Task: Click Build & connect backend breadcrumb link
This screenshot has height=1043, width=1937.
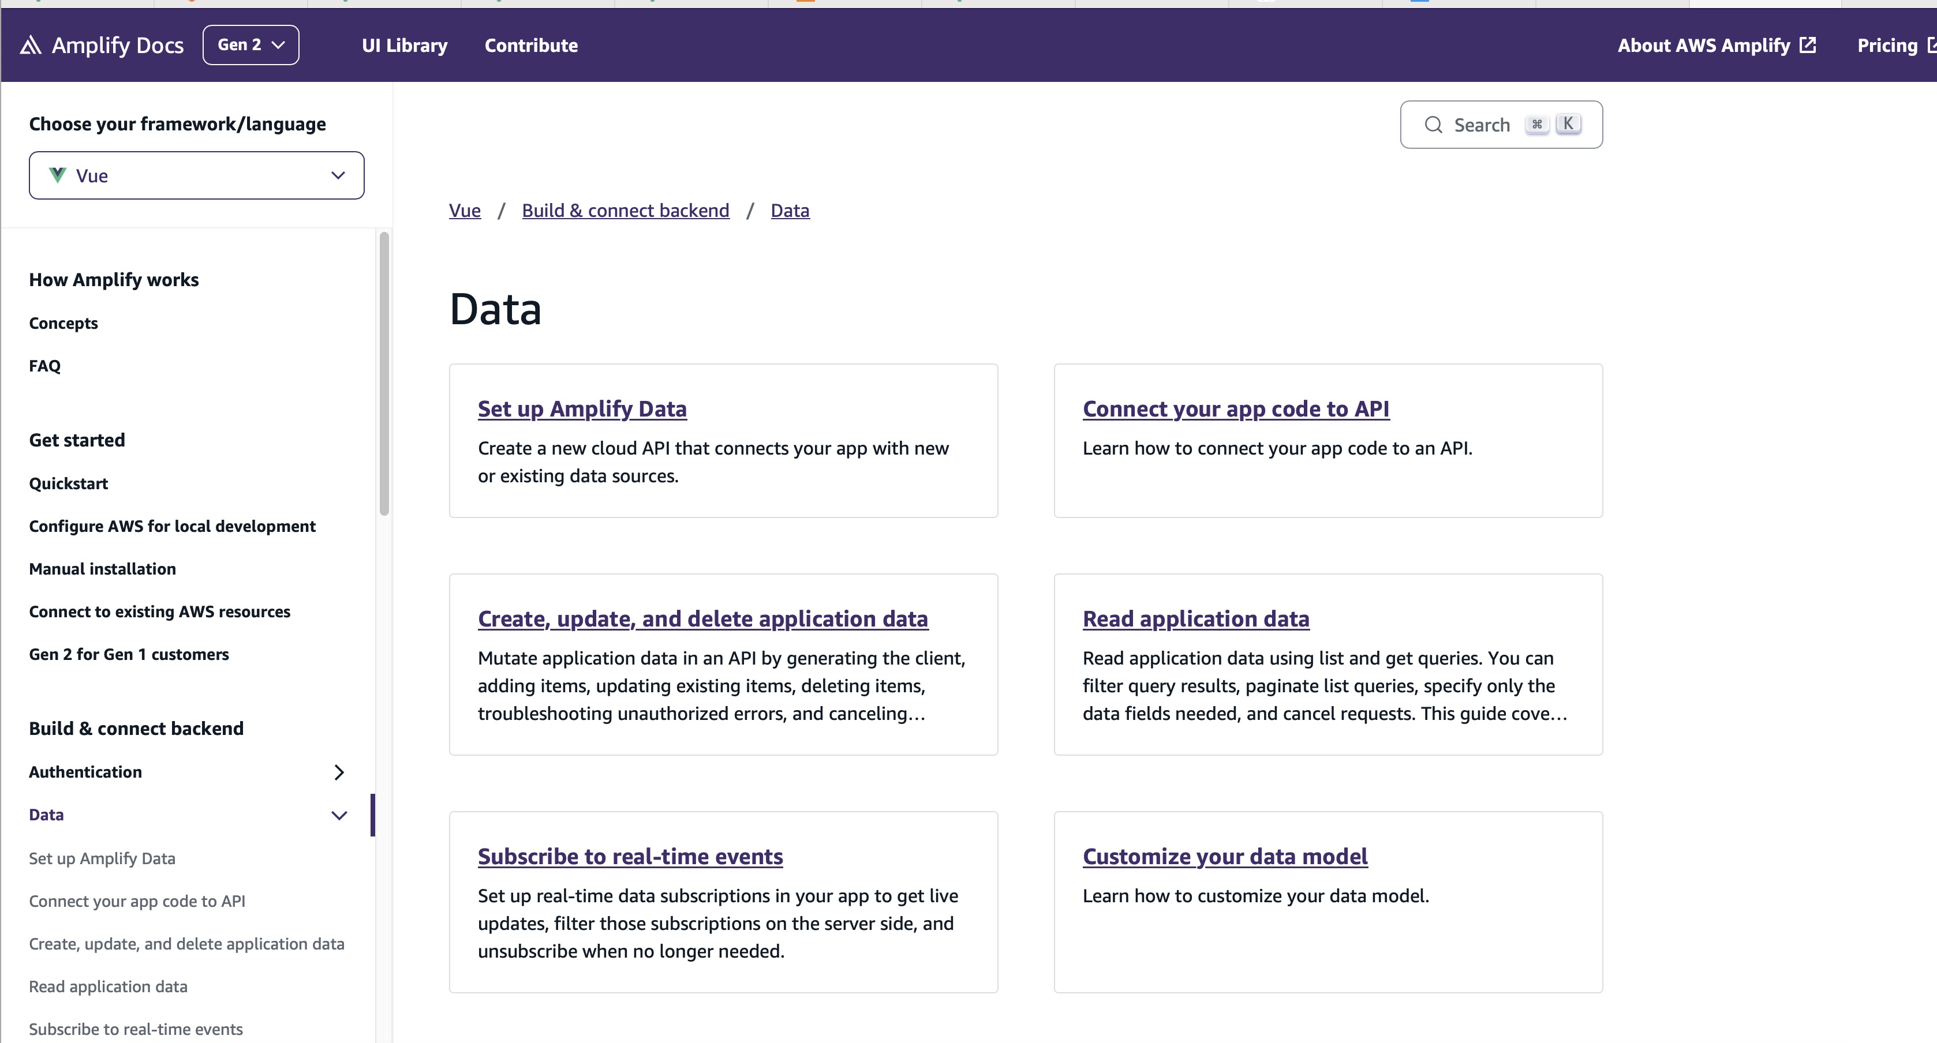Action: [x=626, y=211]
